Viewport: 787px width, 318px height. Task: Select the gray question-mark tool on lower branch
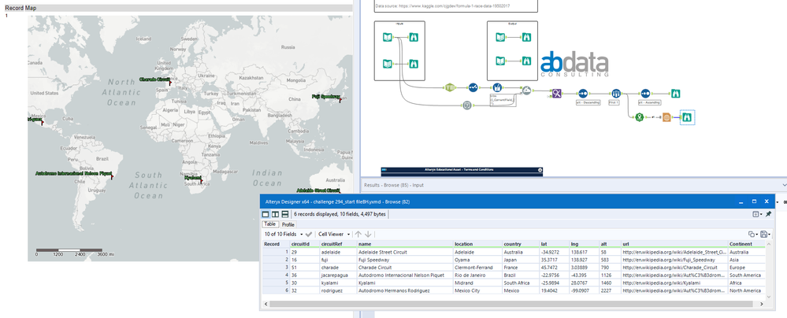pyautogui.click(x=466, y=105)
